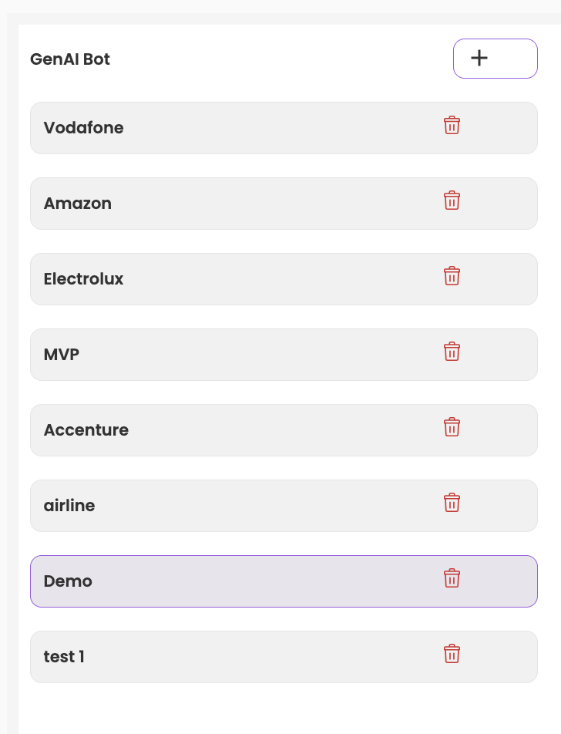The width and height of the screenshot is (561, 734).
Task: Delete the Vodafone bot
Action: [452, 126]
